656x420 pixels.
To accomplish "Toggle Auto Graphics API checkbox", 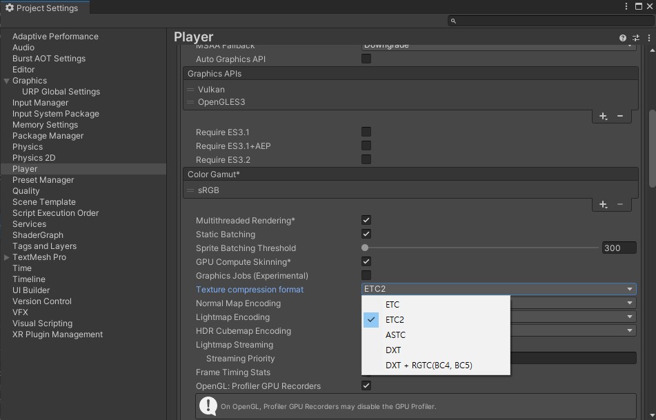I will [366, 59].
